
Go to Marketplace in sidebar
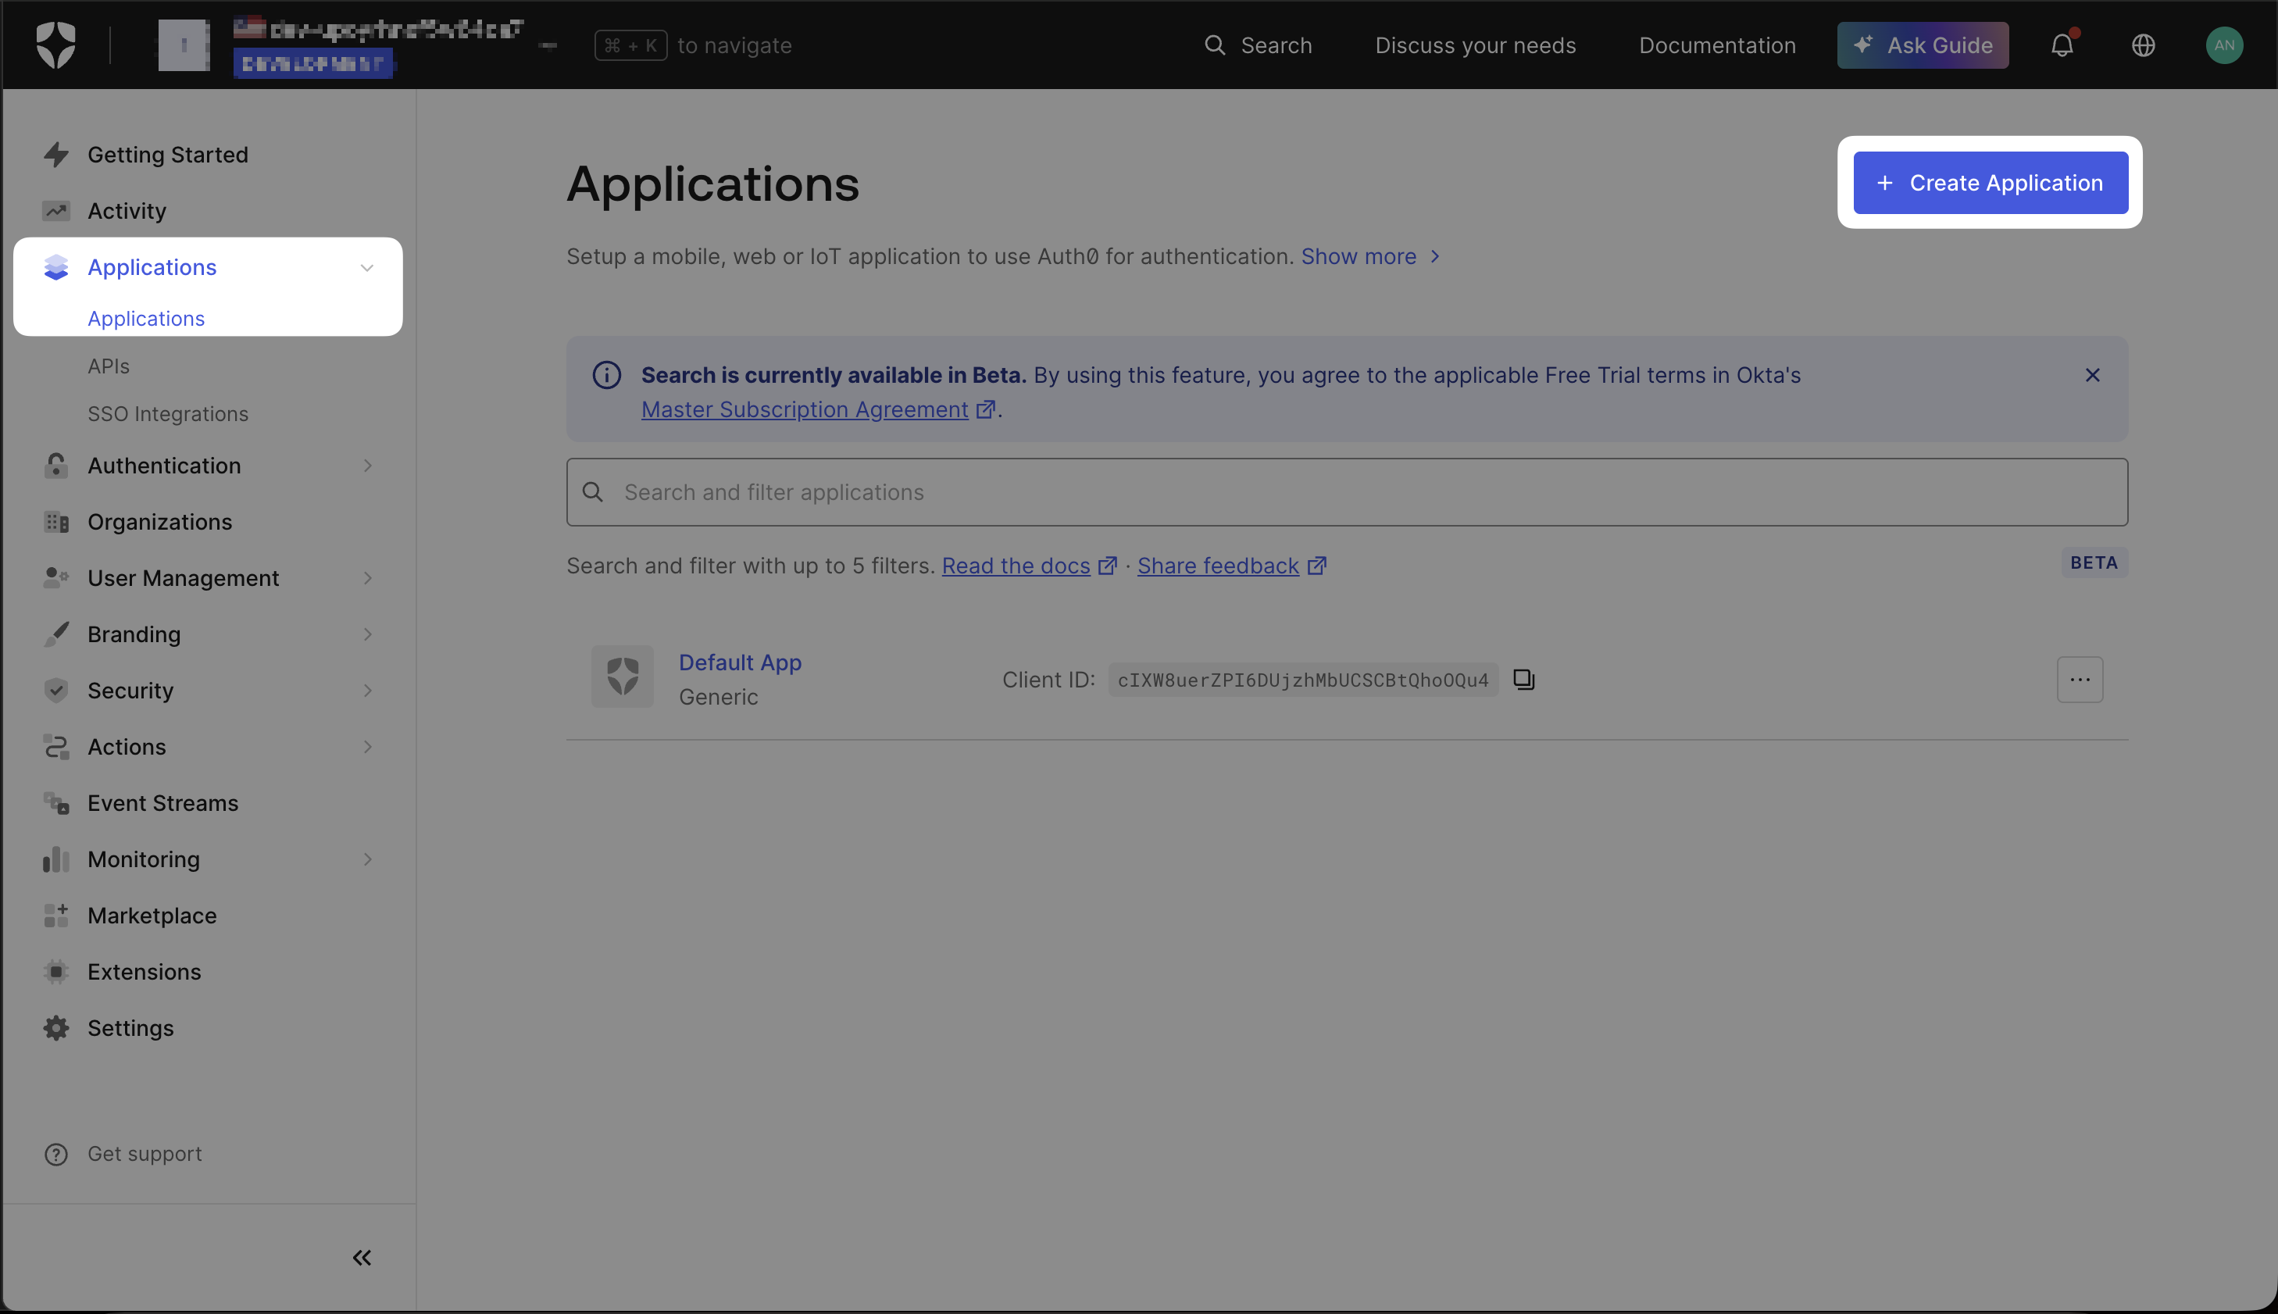[152, 915]
